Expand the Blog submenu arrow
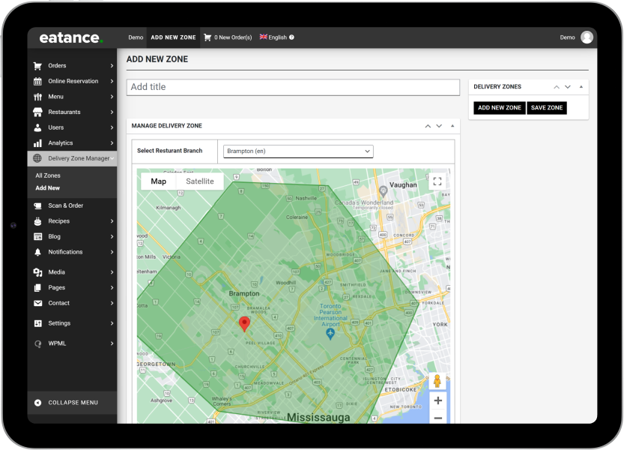 pyautogui.click(x=112, y=237)
